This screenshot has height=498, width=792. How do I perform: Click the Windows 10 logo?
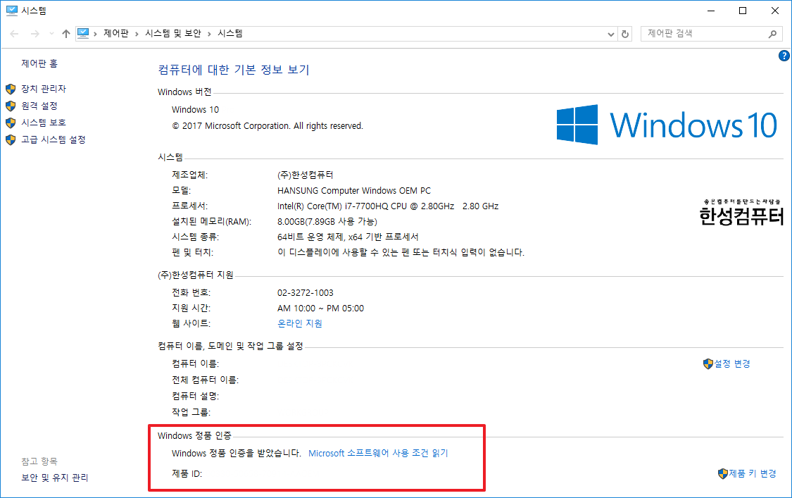667,125
